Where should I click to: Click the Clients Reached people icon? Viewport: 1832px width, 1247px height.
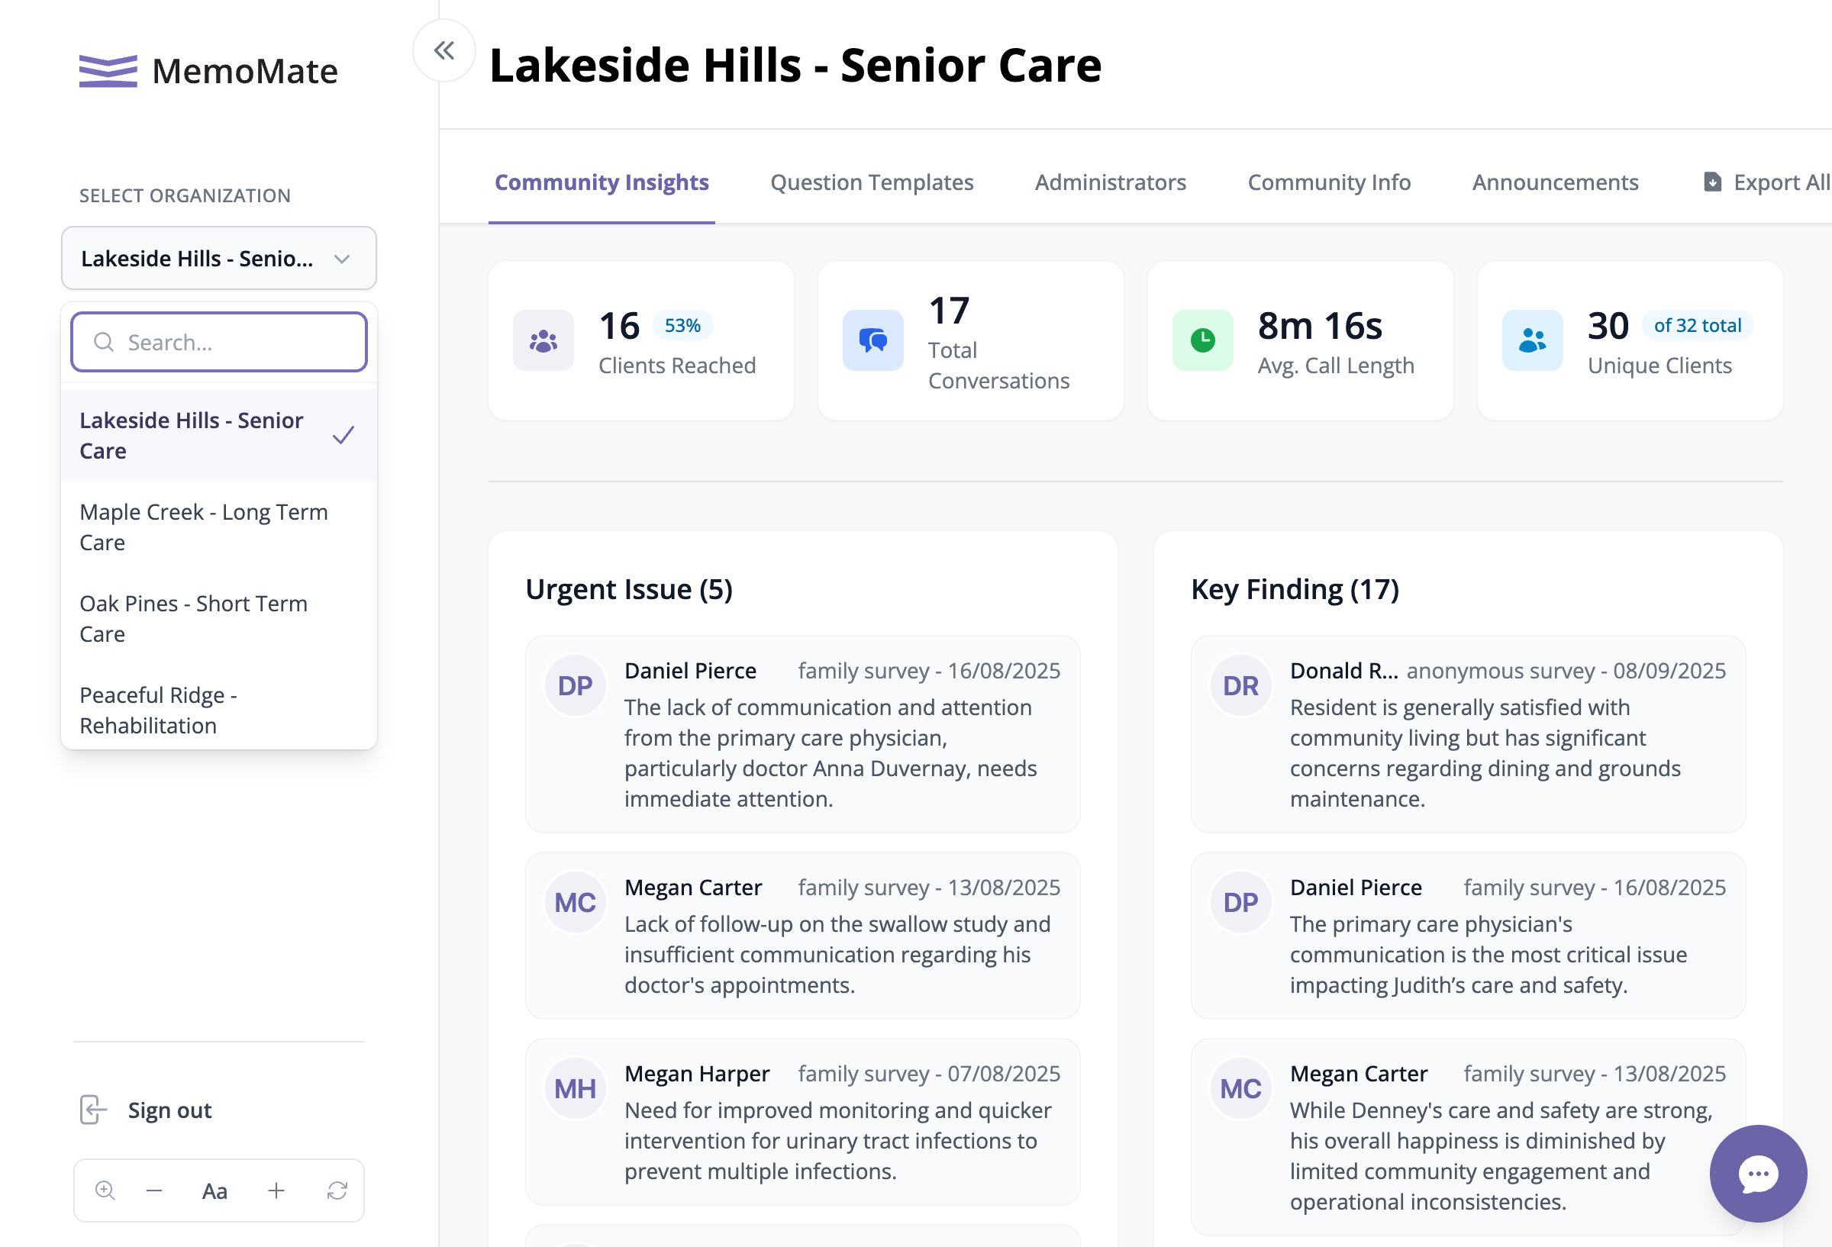click(x=543, y=340)
